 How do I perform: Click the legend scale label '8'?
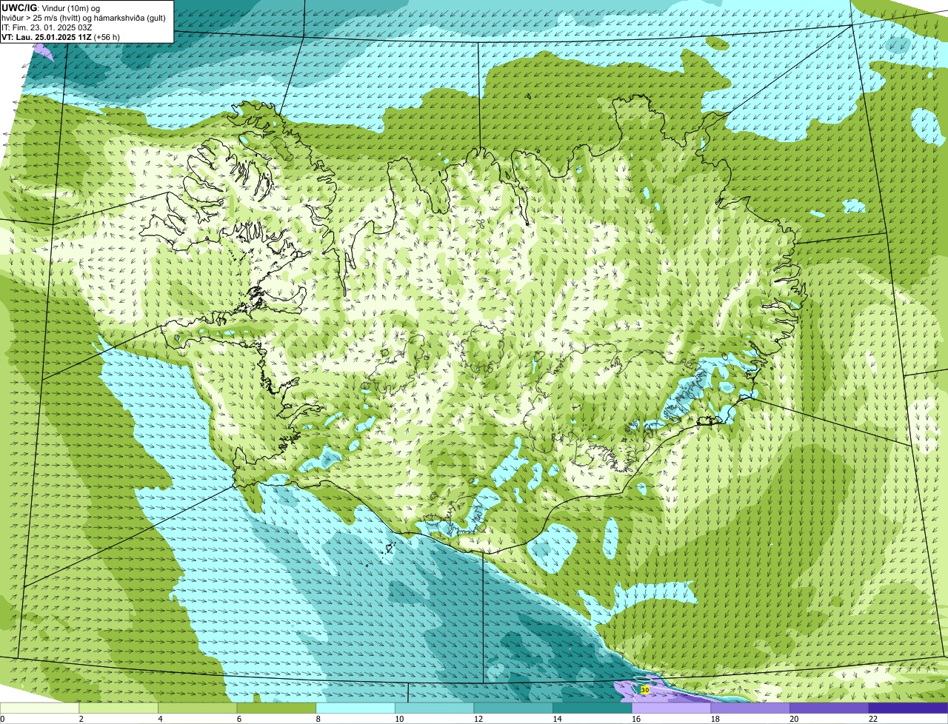318,719
